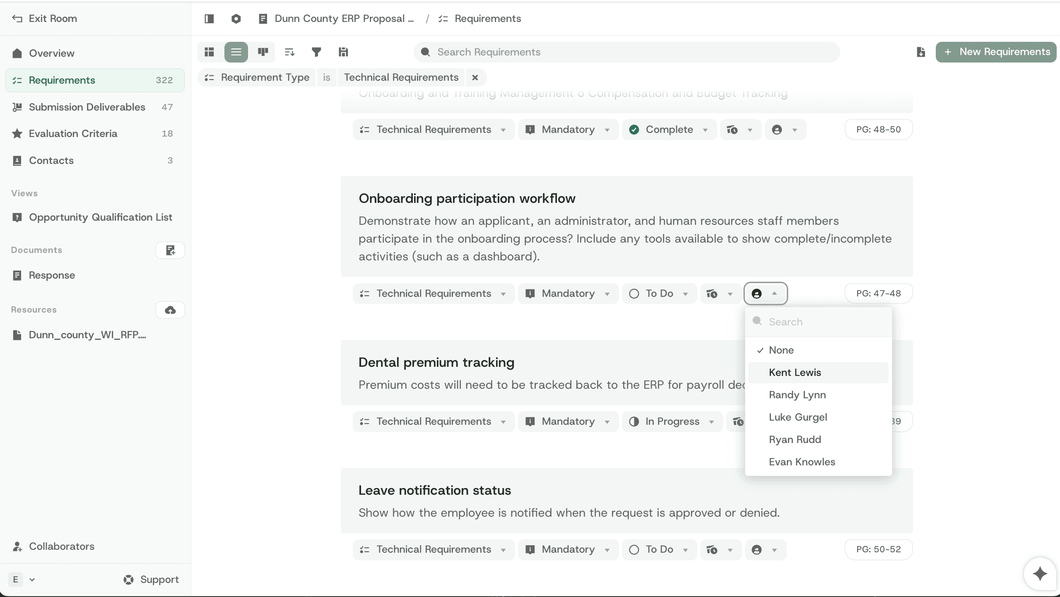Open the Mandatory dropdown for Onboarding participation workflow

pos(568,294)
